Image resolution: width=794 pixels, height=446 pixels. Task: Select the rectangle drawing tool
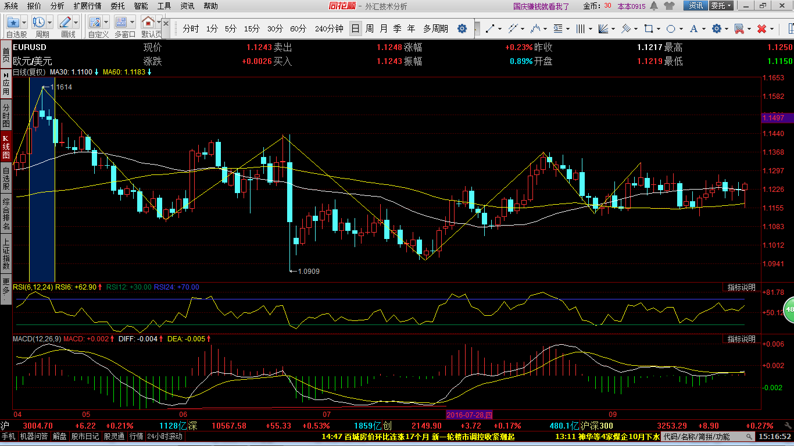click(649, 28)
